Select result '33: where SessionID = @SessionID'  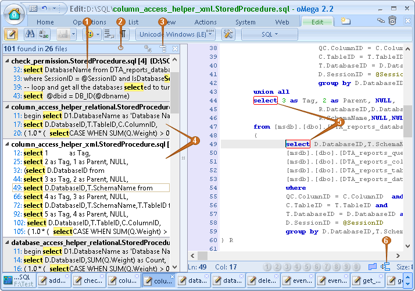click(91, 79)
